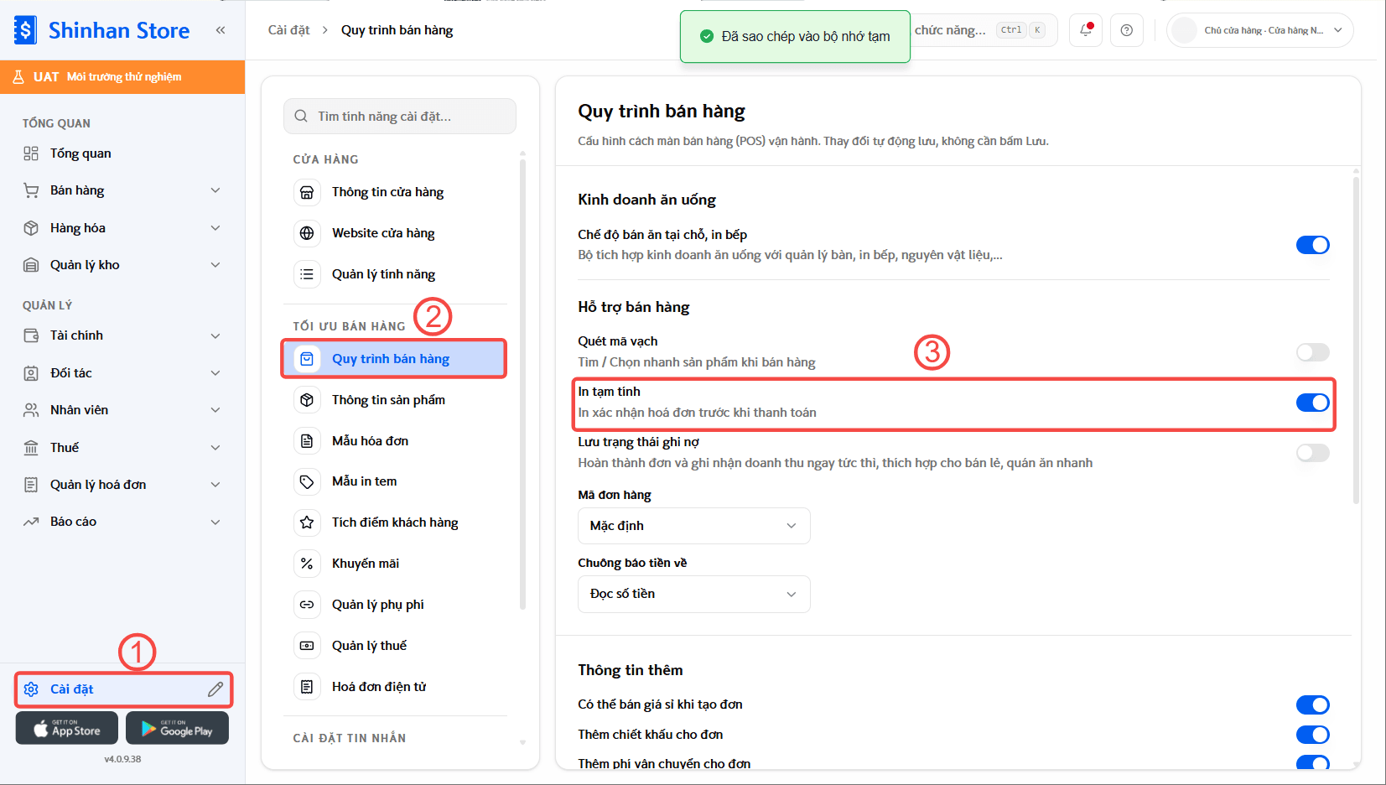Viewport: 1386px width, 785px height.
Task: Click the Cài đặt breadcrumb link
Action: (x=288, y=30)
